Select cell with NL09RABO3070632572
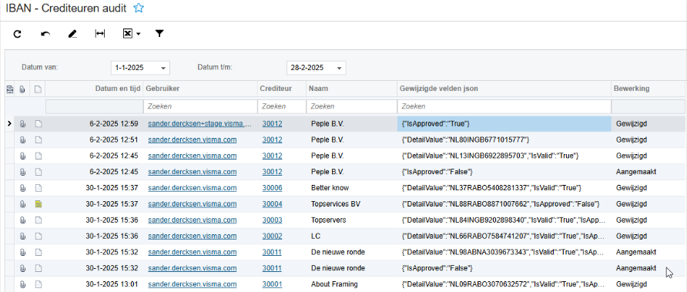The width and height of the screenshot is (687, 292). point(504,284)
